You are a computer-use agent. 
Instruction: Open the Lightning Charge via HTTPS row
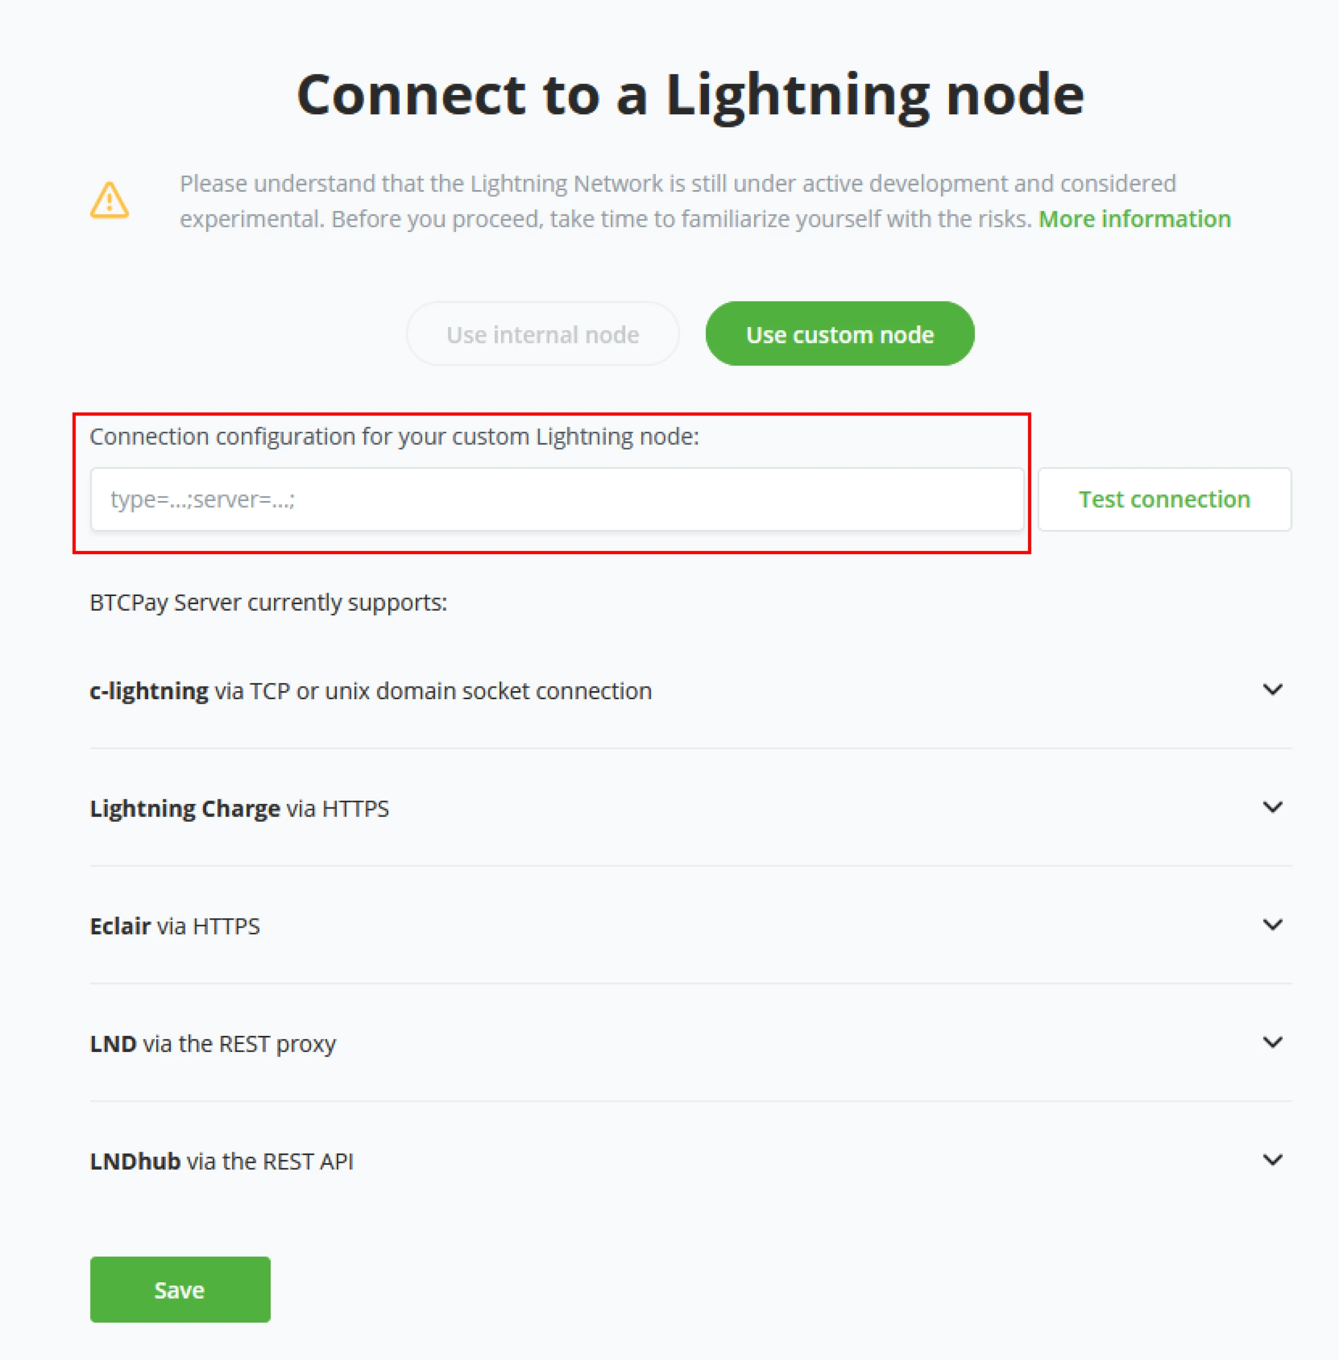pyautogui.click(x=239, y=809)
